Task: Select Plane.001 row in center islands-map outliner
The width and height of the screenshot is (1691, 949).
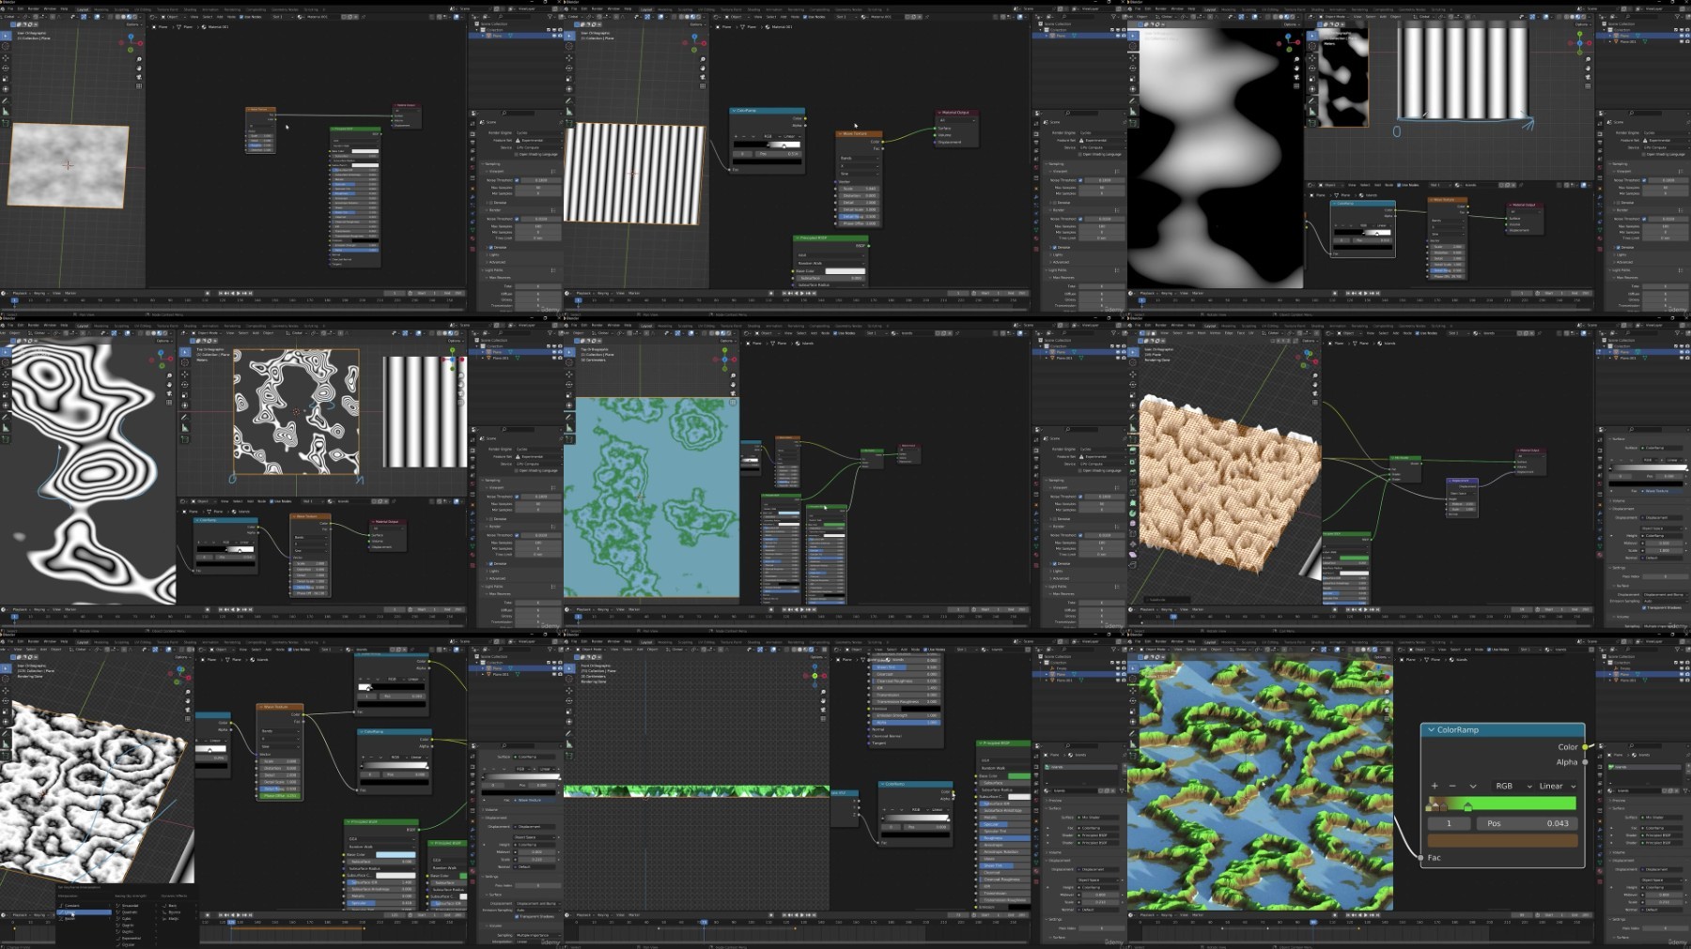Action: point(1080,358)
